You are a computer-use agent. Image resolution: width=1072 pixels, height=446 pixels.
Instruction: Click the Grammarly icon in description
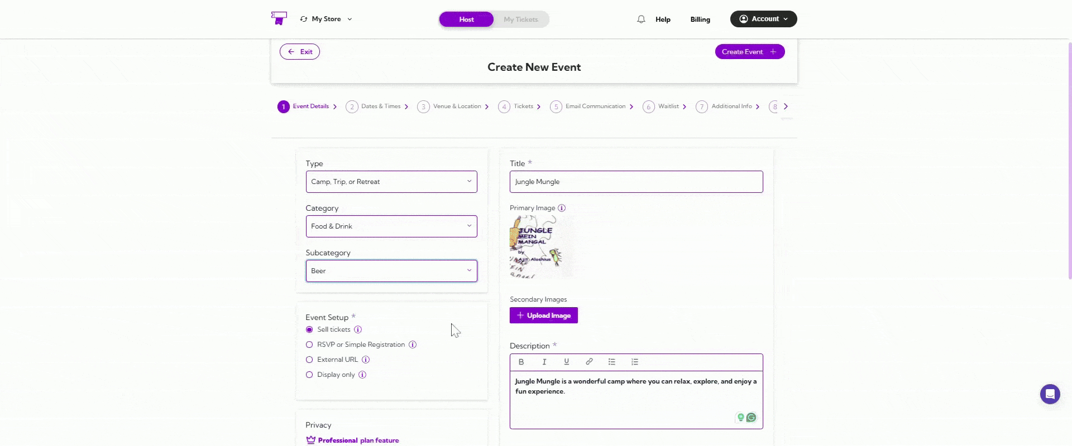(x=752, y=418)
